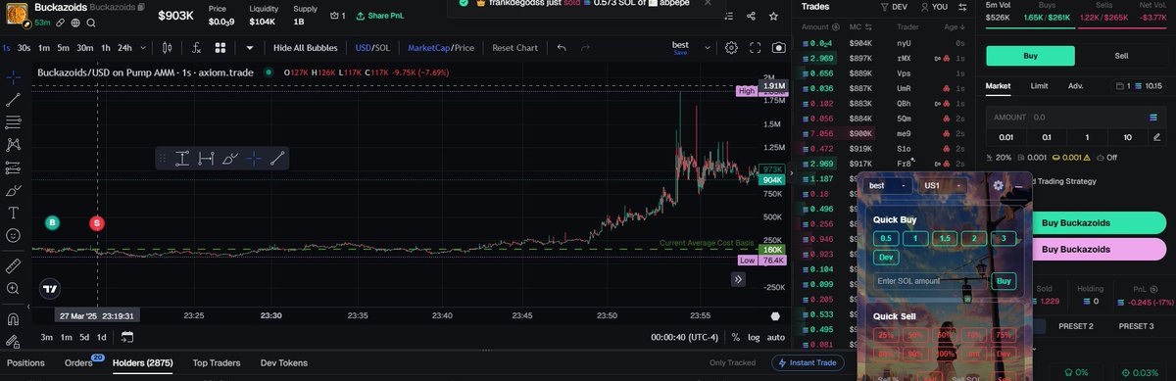Toggle the magnet snap mode
The width and height of the screenshot is (1176, 381).
[x=13, y=318]
